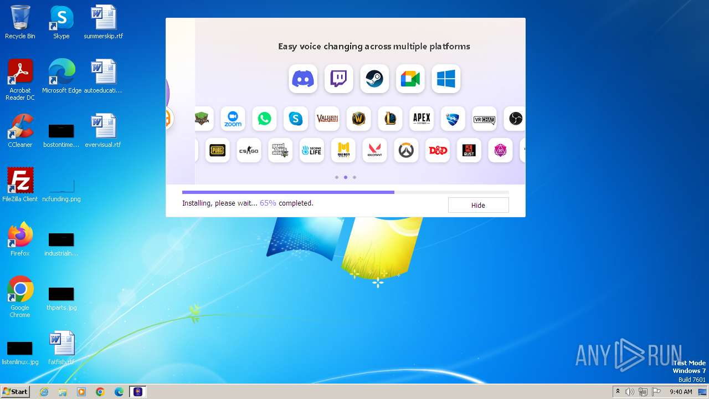Open Windows Media Player from taskbar
The height and width of the screenshot is (399, 709).
(x=81, y=392)
